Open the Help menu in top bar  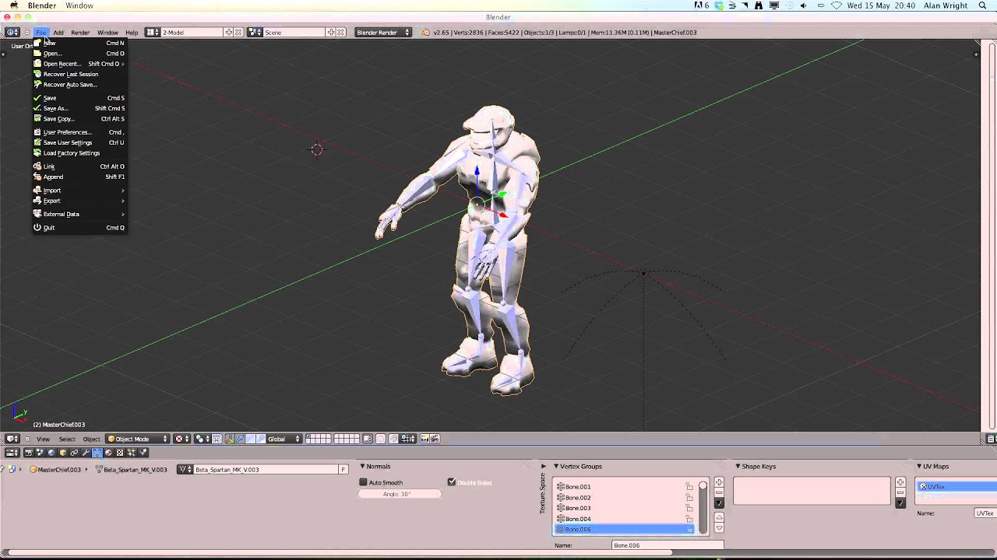132,33
